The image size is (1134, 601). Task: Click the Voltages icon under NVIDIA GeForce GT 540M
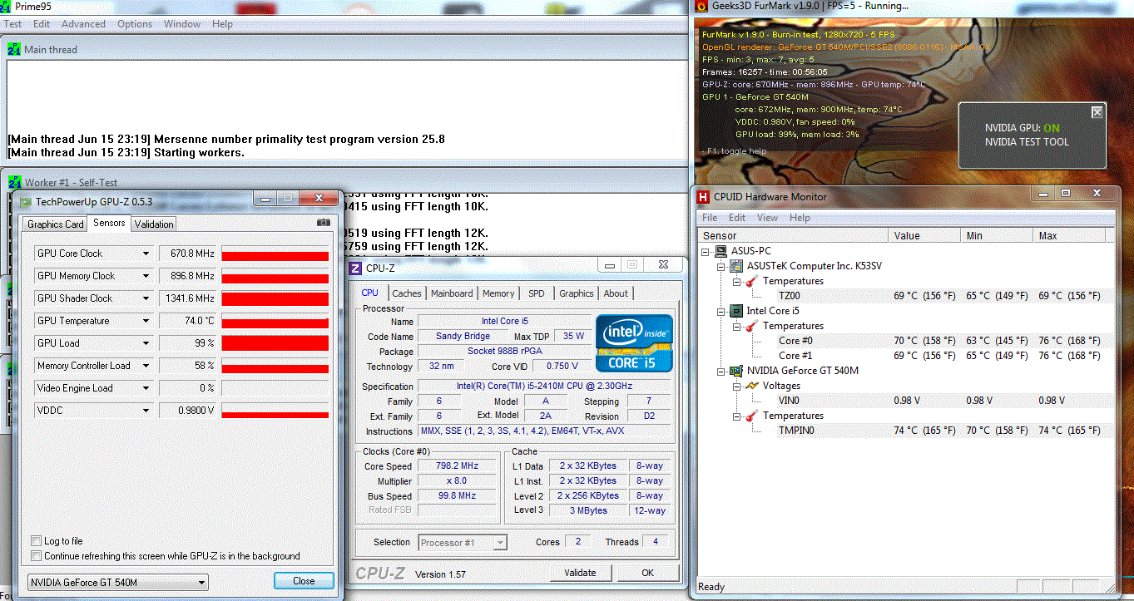[751, 386]
